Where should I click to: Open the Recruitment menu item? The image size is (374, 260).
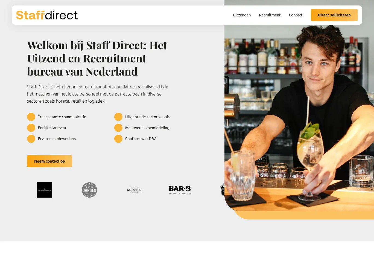coord(270,15)
